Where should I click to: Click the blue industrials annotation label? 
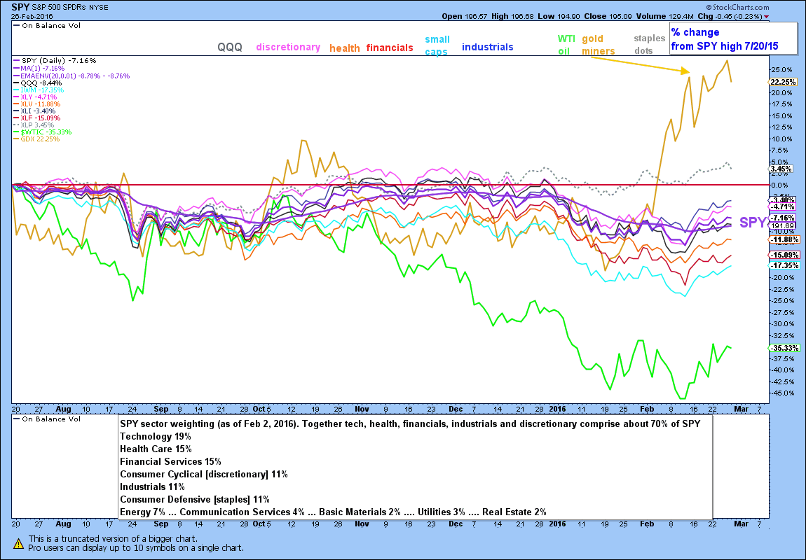point(487,47)
